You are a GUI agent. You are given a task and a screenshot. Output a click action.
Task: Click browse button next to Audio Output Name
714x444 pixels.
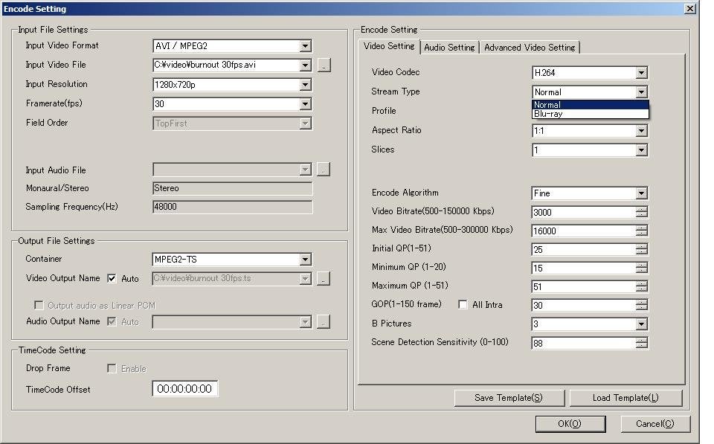(324, 322)
